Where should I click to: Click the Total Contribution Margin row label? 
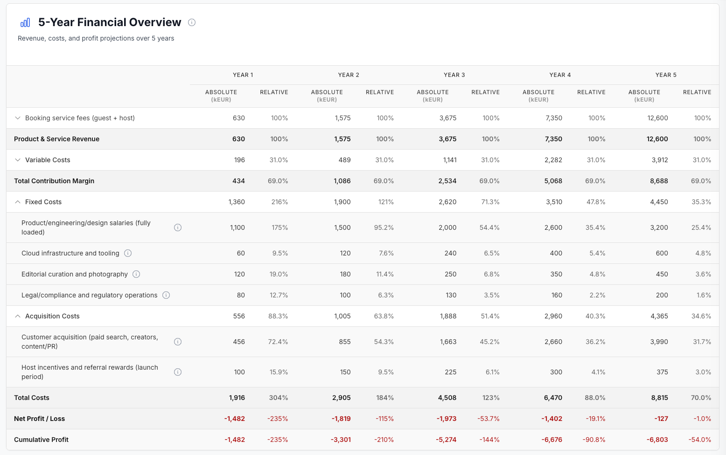pyautogui.click(x=54, y=181)
